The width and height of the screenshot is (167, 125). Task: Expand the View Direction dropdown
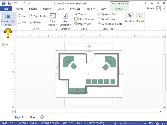[x=65, y=20]
